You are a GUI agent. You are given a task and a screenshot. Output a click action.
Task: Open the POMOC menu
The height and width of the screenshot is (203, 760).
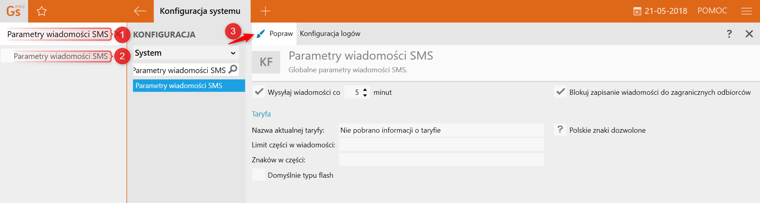click(712, 11)
